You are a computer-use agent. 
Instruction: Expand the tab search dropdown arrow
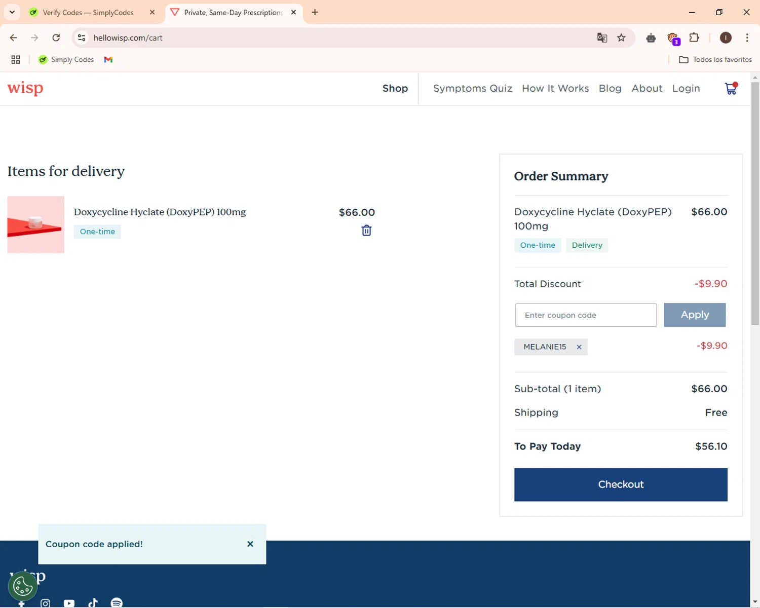coord(12,12)
